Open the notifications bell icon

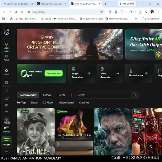click(x=7, y=99)
